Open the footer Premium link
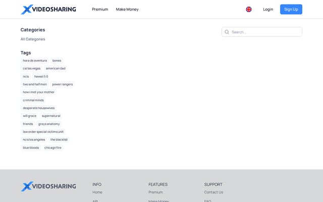This screenshot has width=323, height=202. 155,192
